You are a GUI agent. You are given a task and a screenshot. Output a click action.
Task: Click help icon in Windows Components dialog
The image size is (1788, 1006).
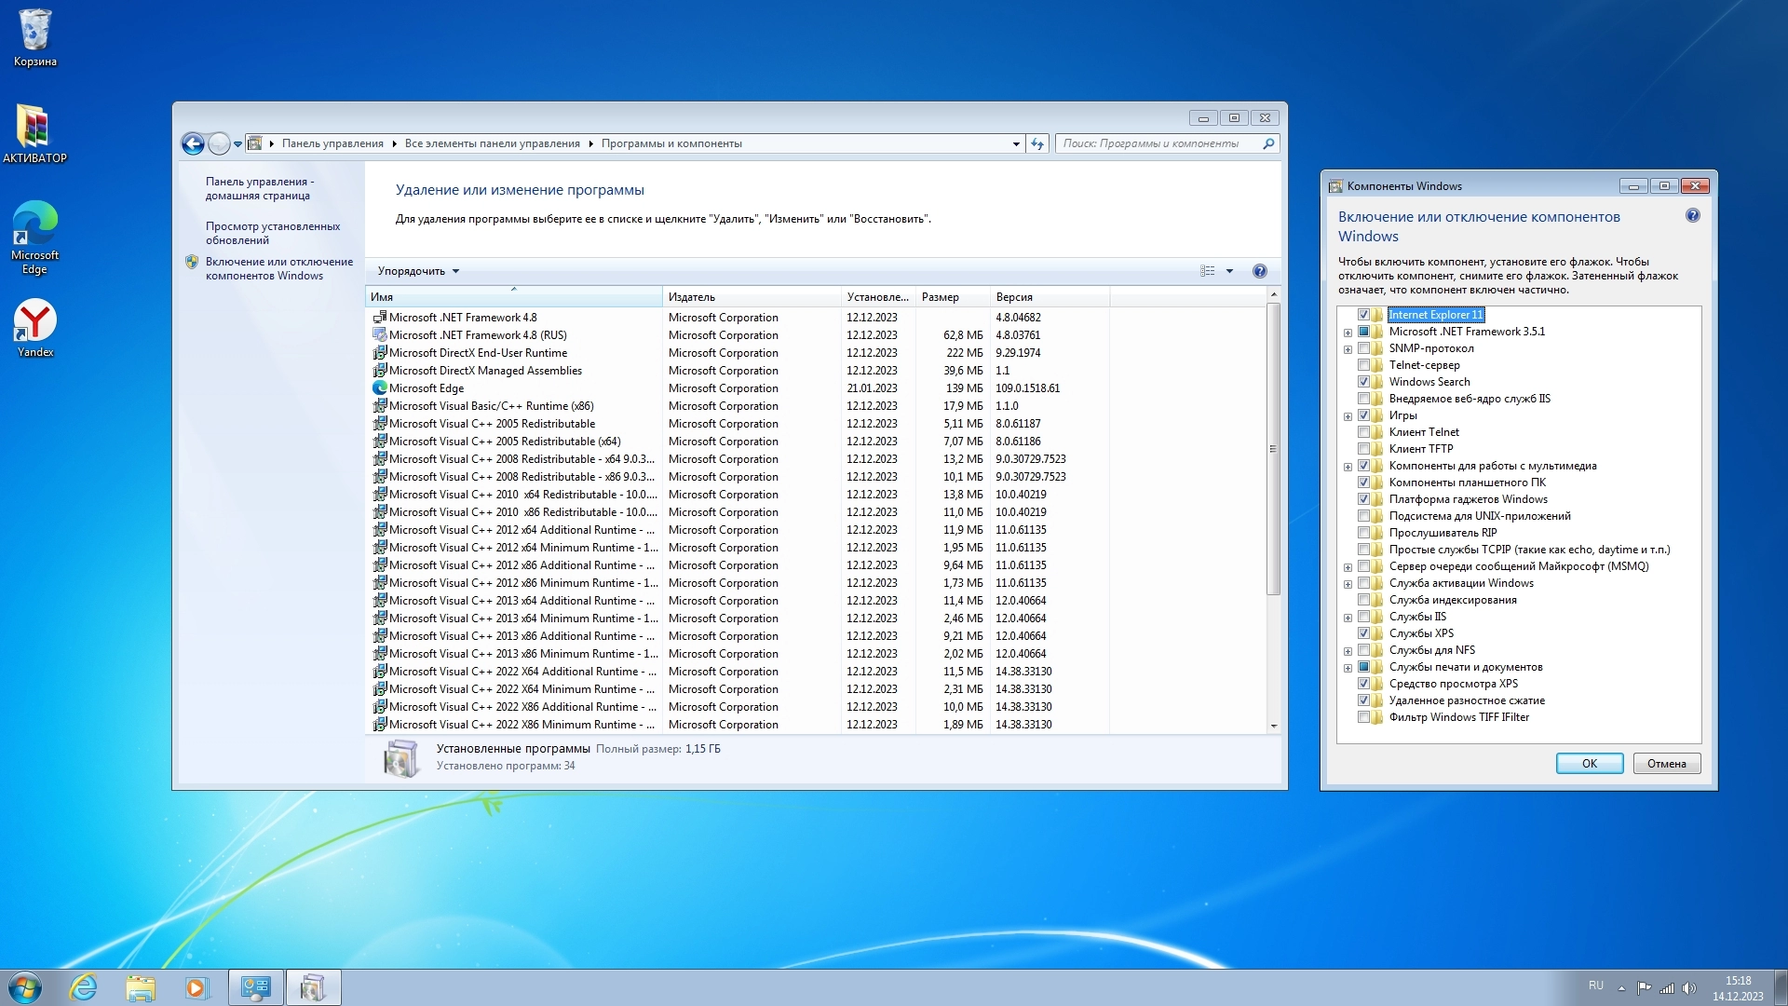1692,216
